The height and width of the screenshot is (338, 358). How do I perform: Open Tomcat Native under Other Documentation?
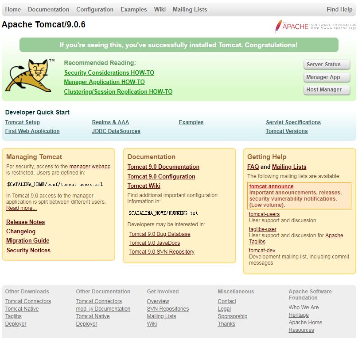click(x=93, y=316)
